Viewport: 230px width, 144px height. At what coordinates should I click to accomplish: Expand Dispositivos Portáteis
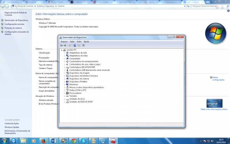click(64, 82)
